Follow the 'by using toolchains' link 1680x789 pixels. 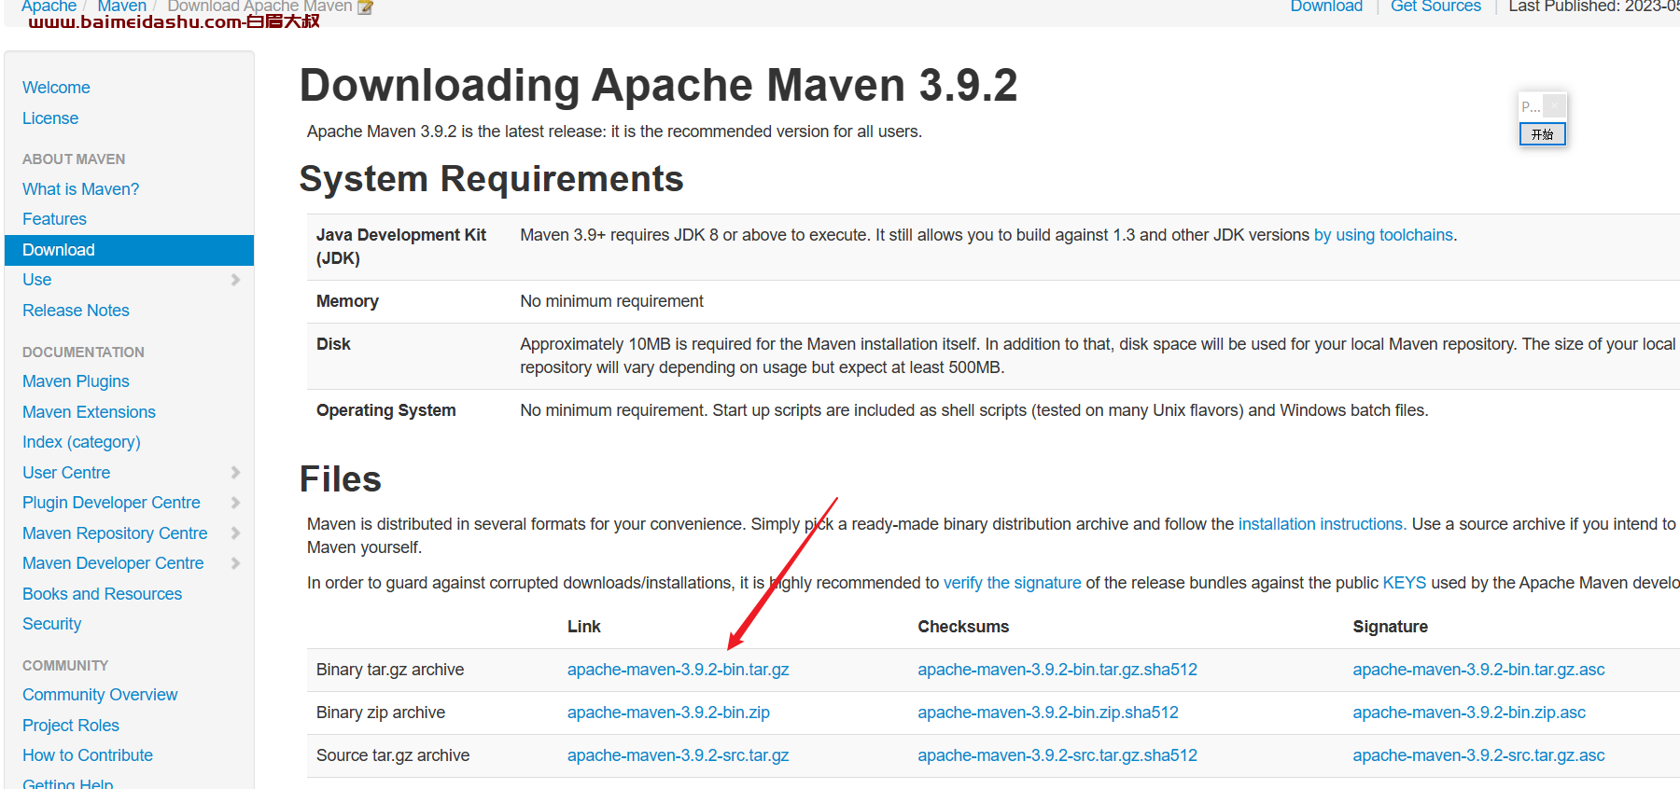click(1383, 235)
